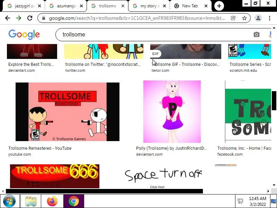Open the Trollsome 666 image
This screenshot has width=277, height=208.
[x=55, y=176]
